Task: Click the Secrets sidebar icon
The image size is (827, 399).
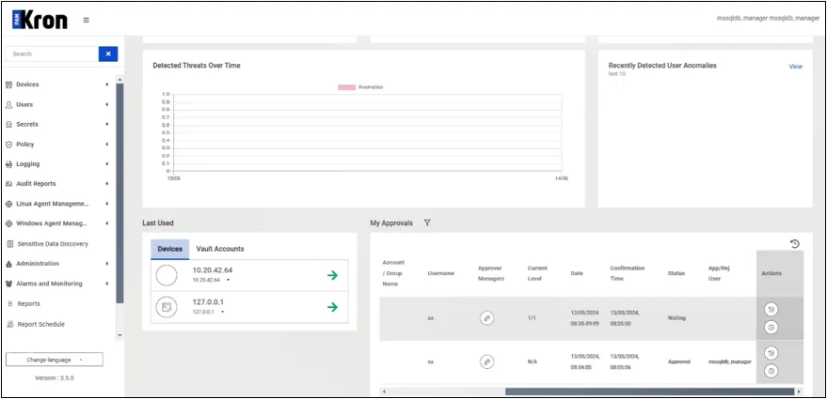Action: tap(9, 124)
